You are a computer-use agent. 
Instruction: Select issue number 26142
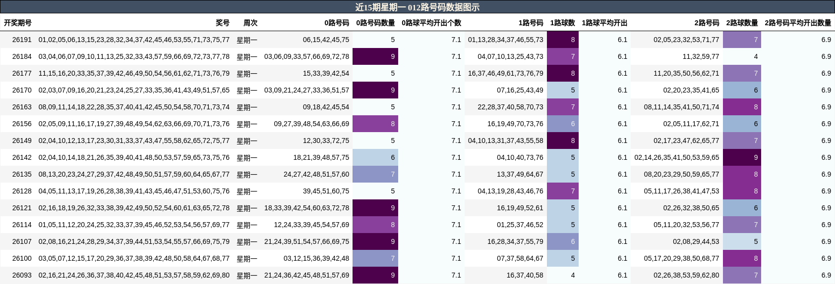click(22, 157)
